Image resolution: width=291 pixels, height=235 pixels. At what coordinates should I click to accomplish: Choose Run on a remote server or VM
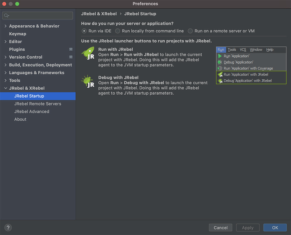point(190,31)
